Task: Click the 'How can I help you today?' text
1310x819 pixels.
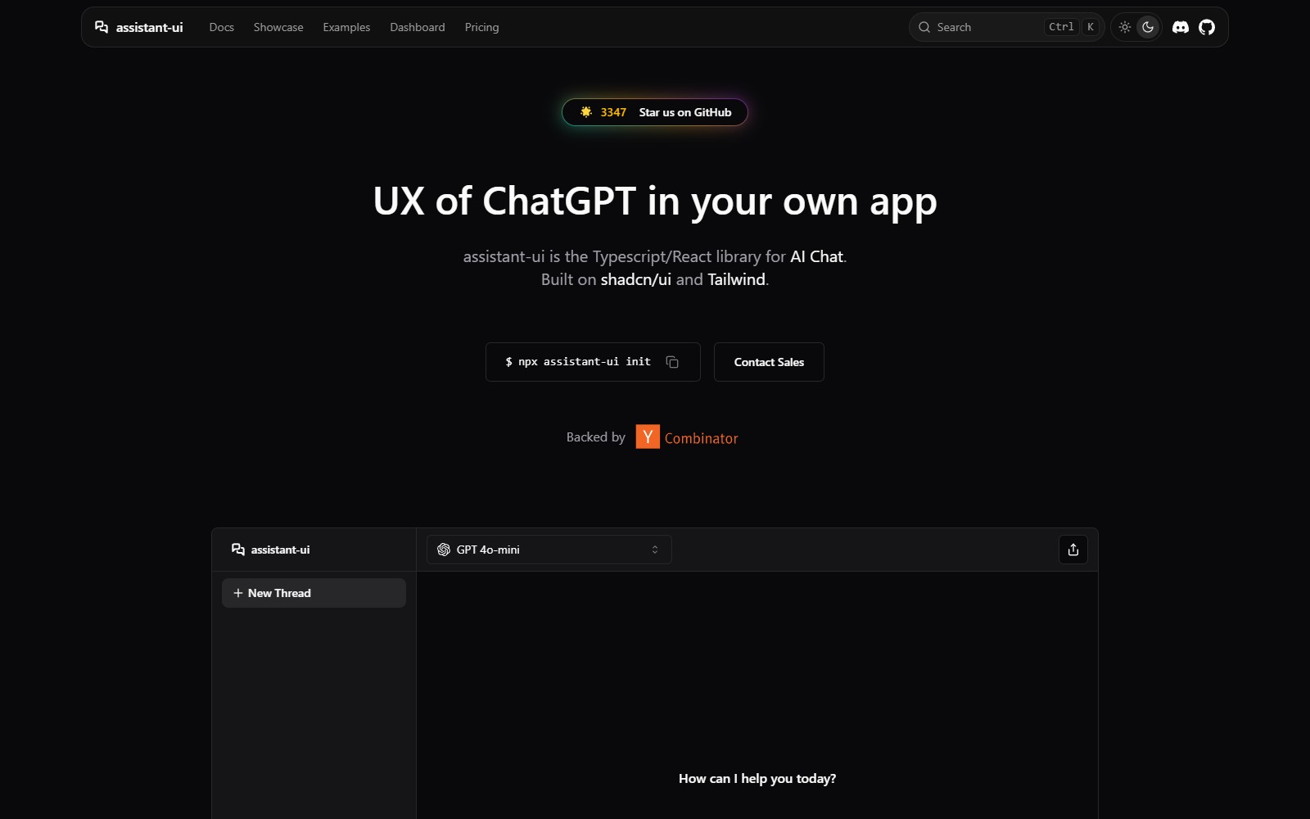Action: point(757,778)
